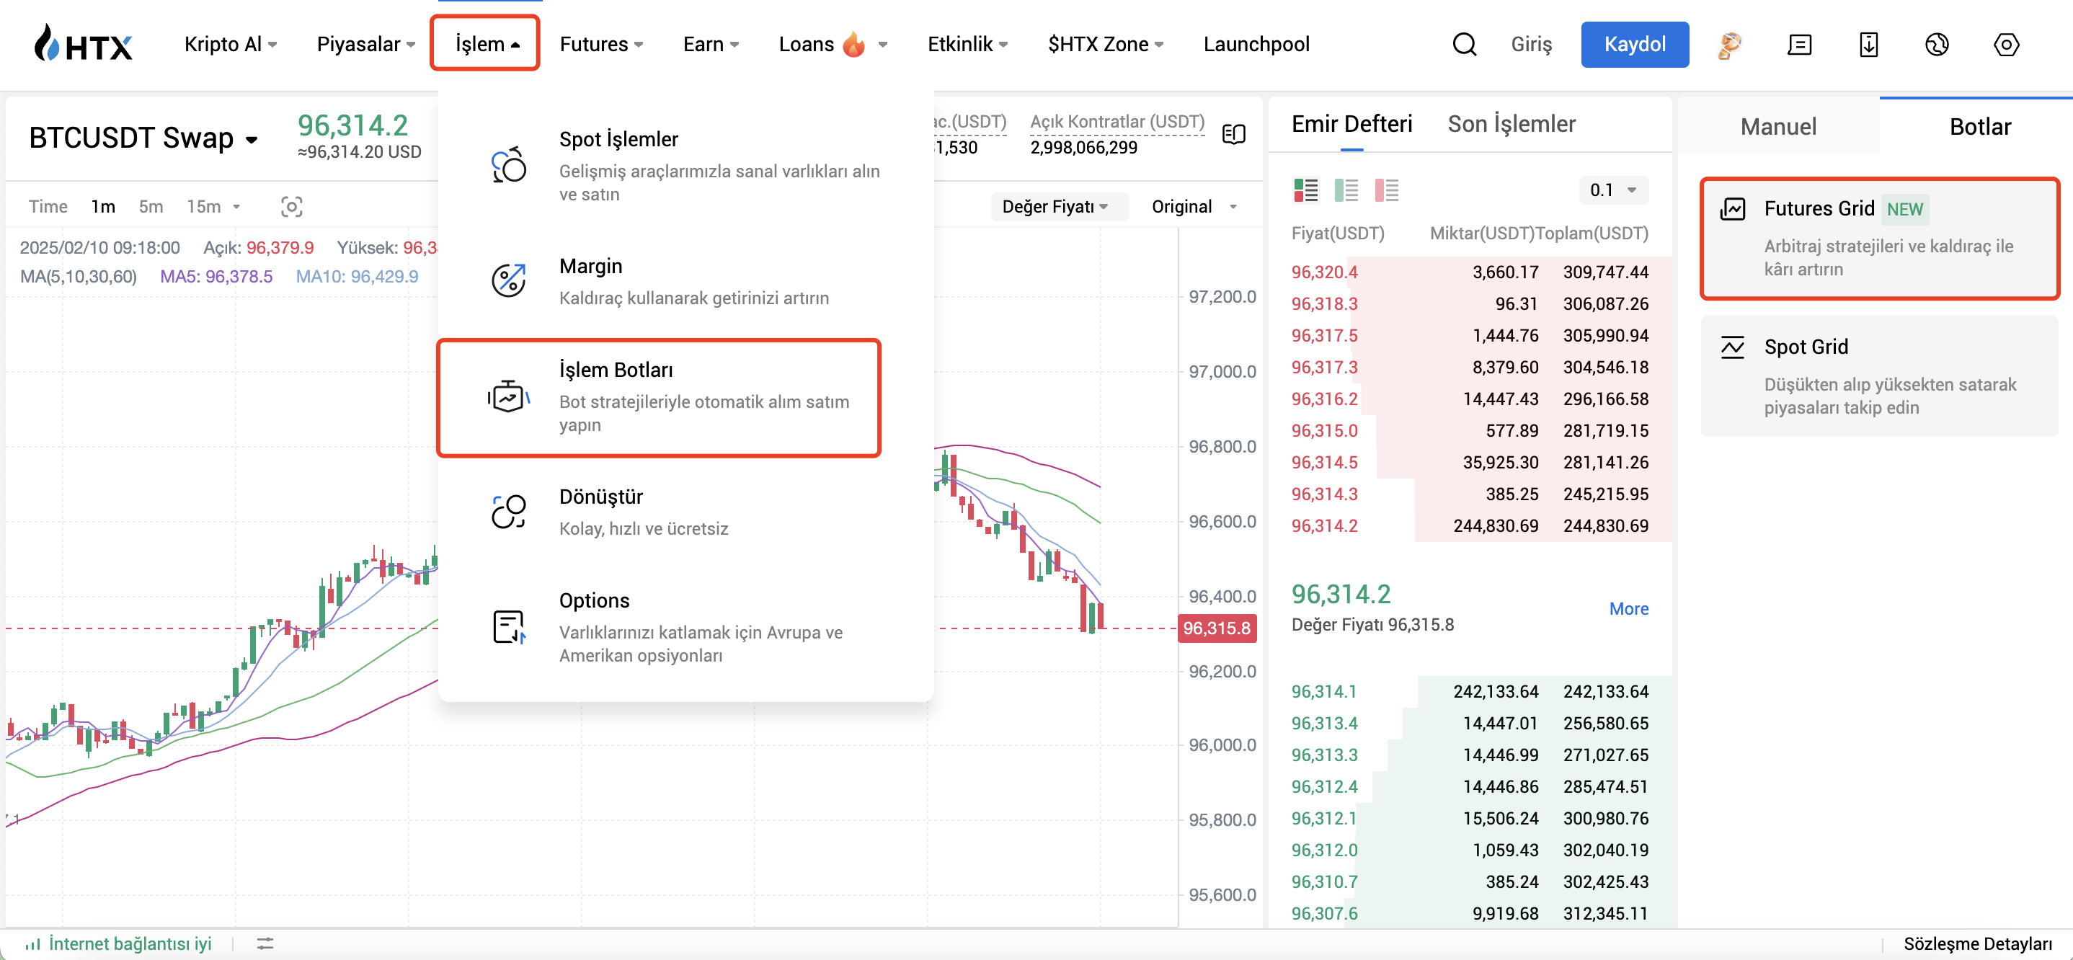Viewport: 2073px width, 960px height.
Task: Select the Spot Grid bot card
Action: click(x=1879, y=377)
